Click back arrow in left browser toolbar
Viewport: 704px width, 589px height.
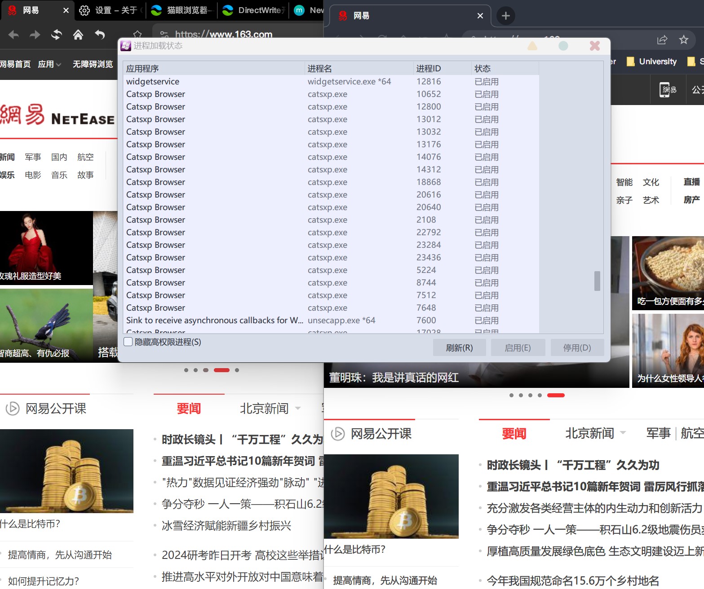(13, 35)
